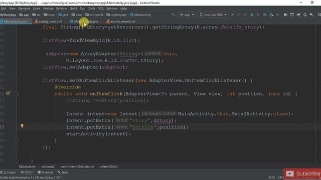321x180 pixels.
Task: Click the Attach debugger to process icon
Action: pyautogui.click(x=271, y=14)
